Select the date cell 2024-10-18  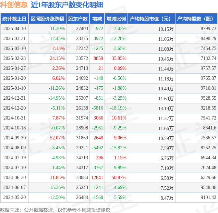15,128
